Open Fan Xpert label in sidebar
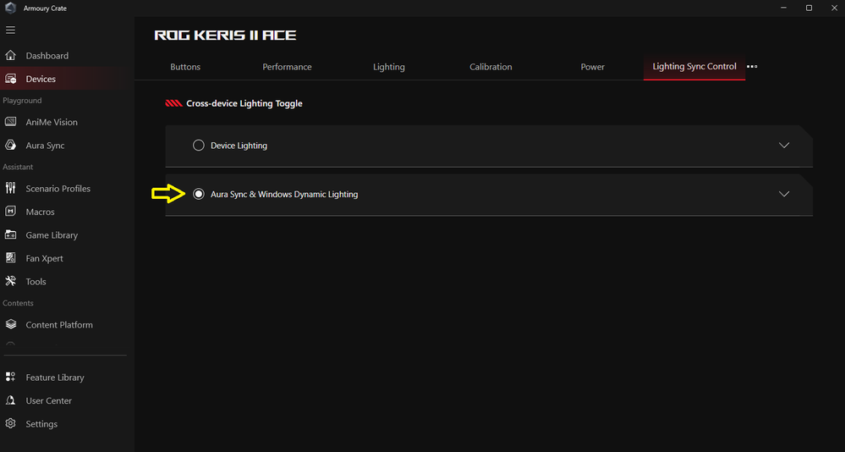The height and width of the screenshot is (452, 845). 44,258
